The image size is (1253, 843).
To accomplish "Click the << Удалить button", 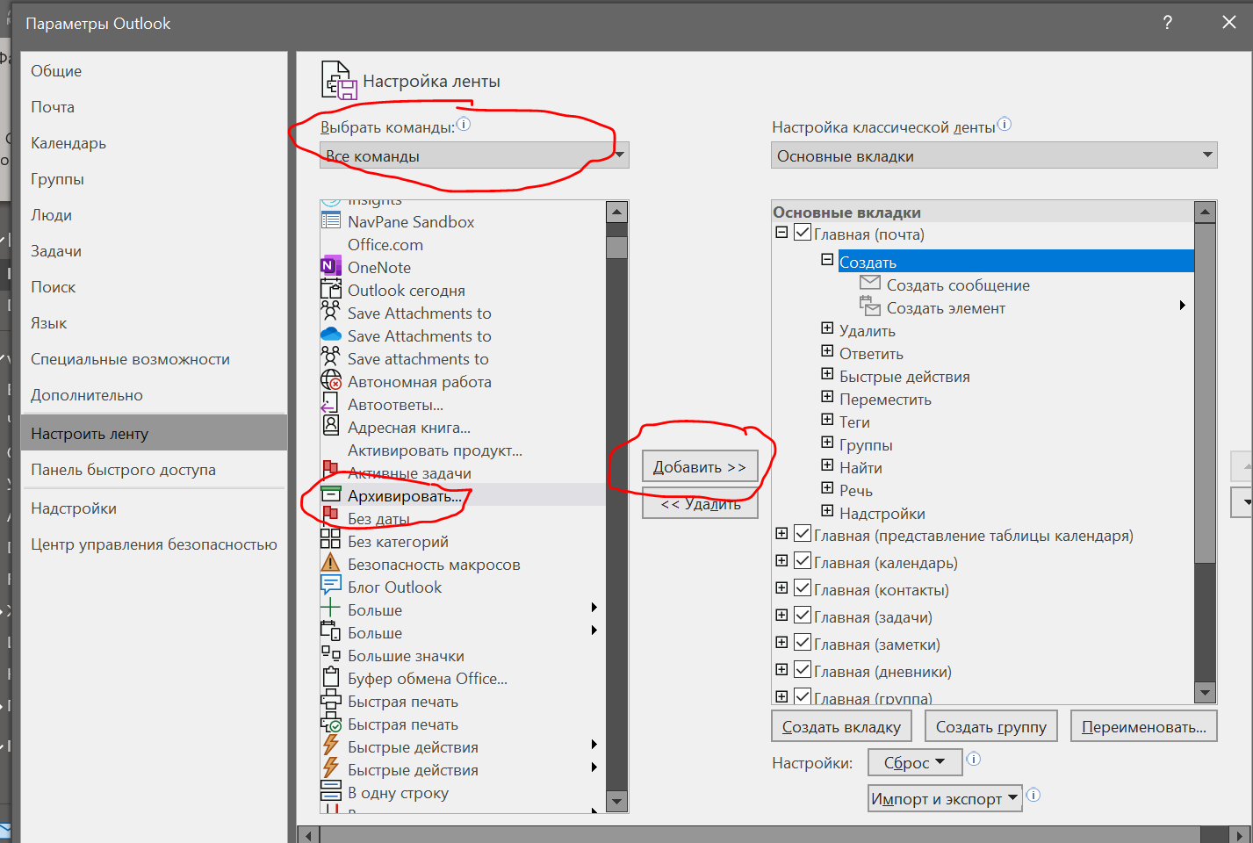I will (x=700, y=504).
